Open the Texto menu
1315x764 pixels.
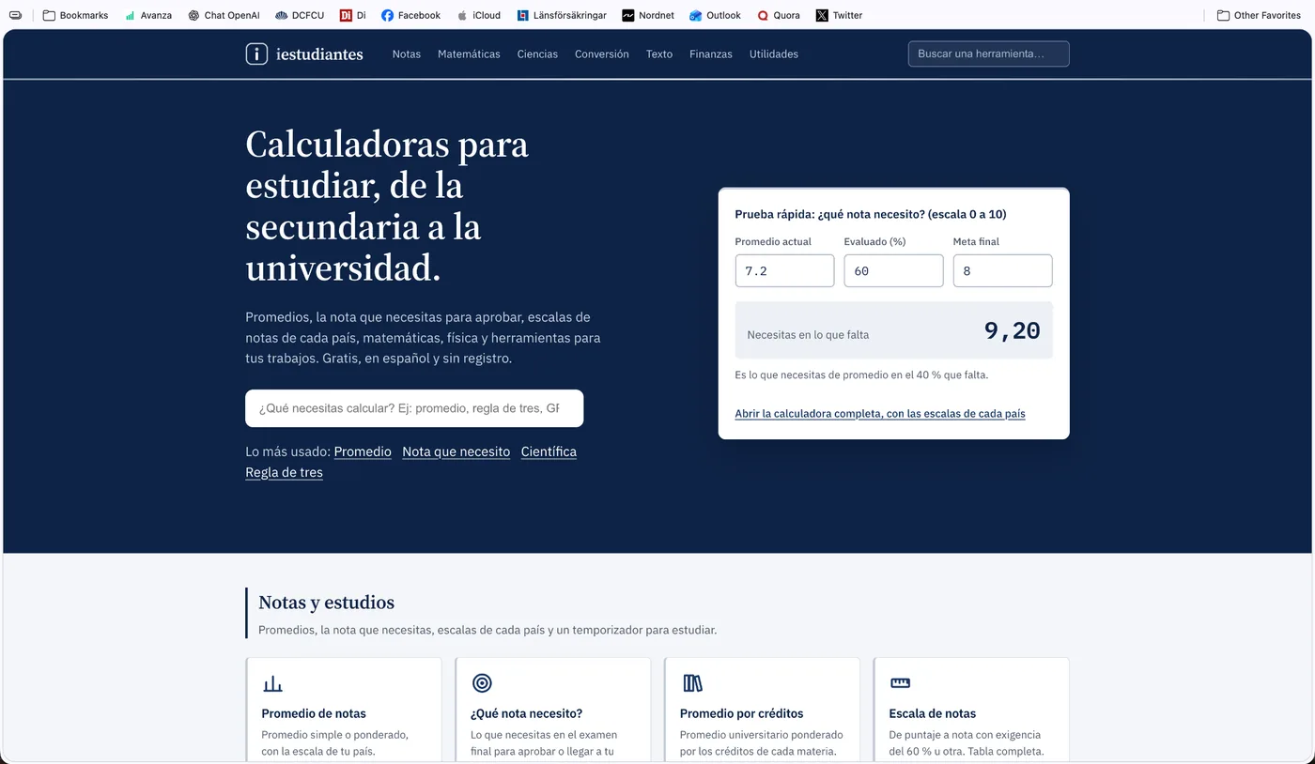point(659,54)
